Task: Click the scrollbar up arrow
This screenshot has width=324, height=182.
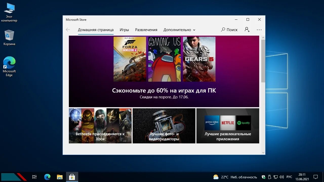Action: tap(263, 38)
